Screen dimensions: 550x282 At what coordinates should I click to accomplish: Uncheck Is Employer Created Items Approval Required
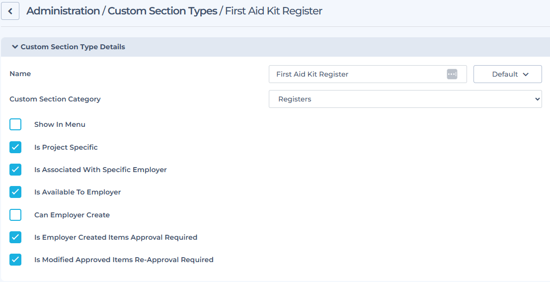click(x=15, y=237)
